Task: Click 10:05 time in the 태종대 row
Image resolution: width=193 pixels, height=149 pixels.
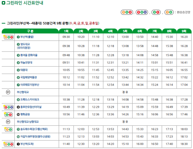Action: (x=66, y=70)
